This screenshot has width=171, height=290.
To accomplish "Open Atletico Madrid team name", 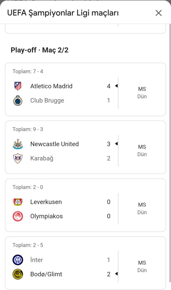I will coord(51,86).
